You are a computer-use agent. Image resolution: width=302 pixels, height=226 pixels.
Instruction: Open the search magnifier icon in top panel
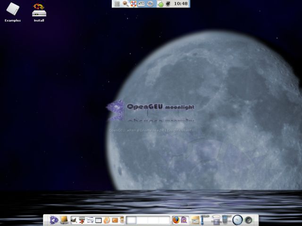pos(126,4)
